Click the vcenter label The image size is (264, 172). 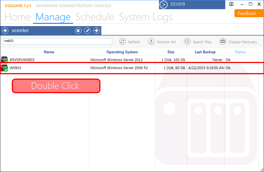point(20,30)
